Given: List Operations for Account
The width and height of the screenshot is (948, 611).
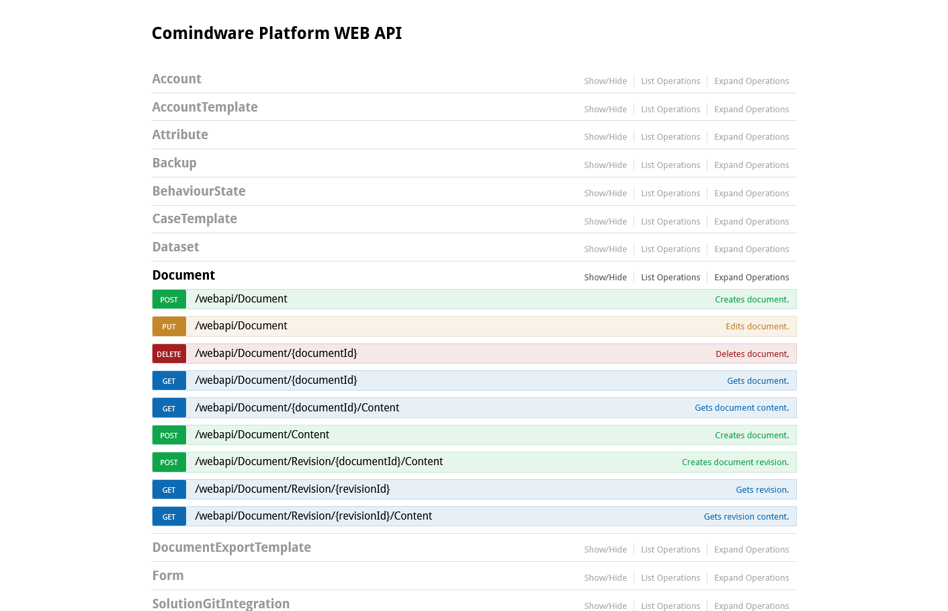Looking at the screenshot, I should (671, 81).
